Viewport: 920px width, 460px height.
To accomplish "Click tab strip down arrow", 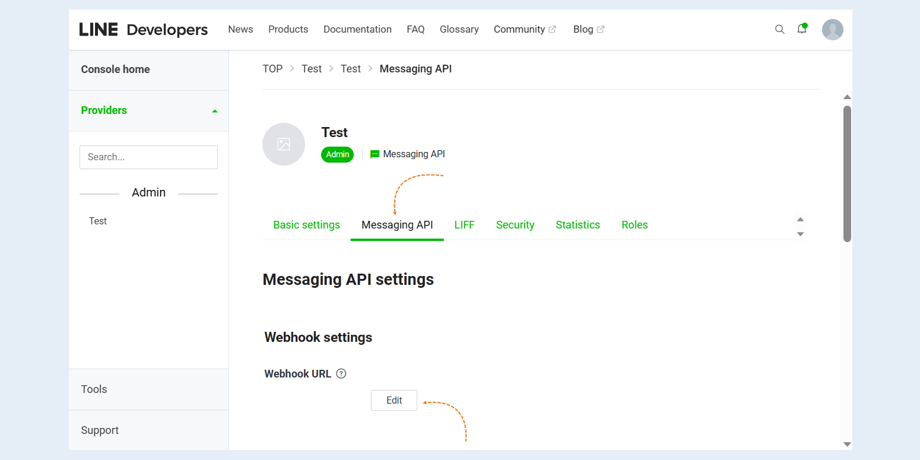I will point(800,234).
